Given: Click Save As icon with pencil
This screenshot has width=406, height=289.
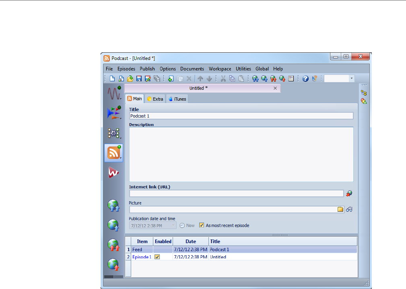Looking at the screenshot, I should pyautogui.click(x=148, y=78).
